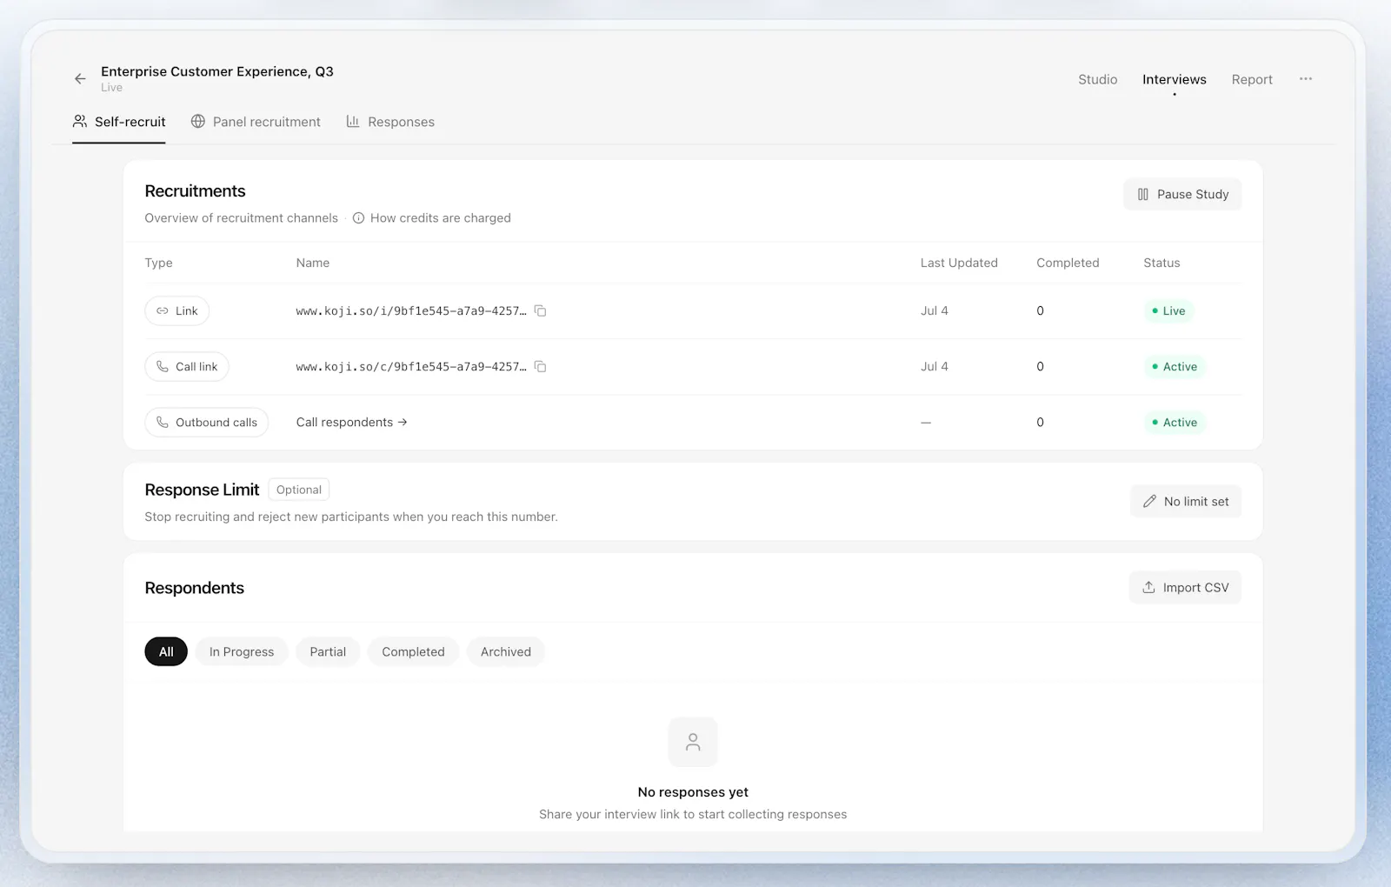Image resolution: width=1391 pixels, height=887 pixels.
Task: Click the Optional tag beside Response Limit
Action: tap(298, 490)
